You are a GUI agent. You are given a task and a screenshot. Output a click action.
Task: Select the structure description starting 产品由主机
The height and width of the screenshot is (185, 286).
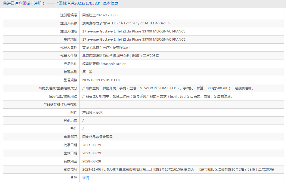[x=168, y=88]
